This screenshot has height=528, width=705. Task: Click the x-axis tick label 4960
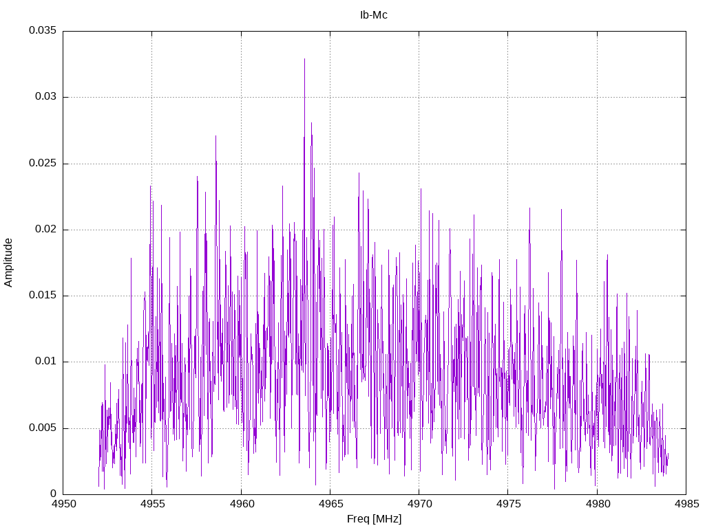tap(242, 504)
